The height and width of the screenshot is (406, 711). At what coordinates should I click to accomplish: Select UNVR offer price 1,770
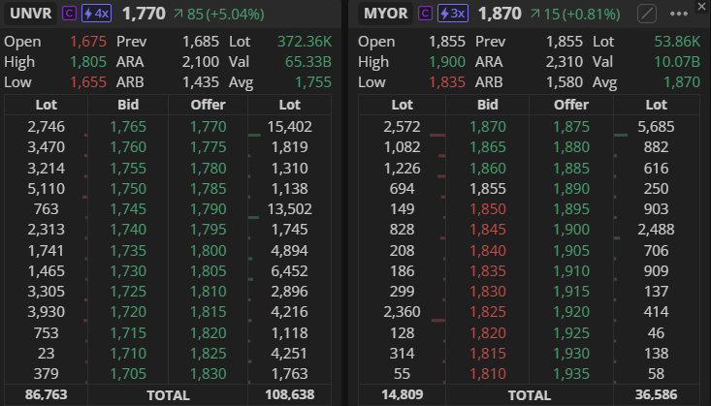209,127
